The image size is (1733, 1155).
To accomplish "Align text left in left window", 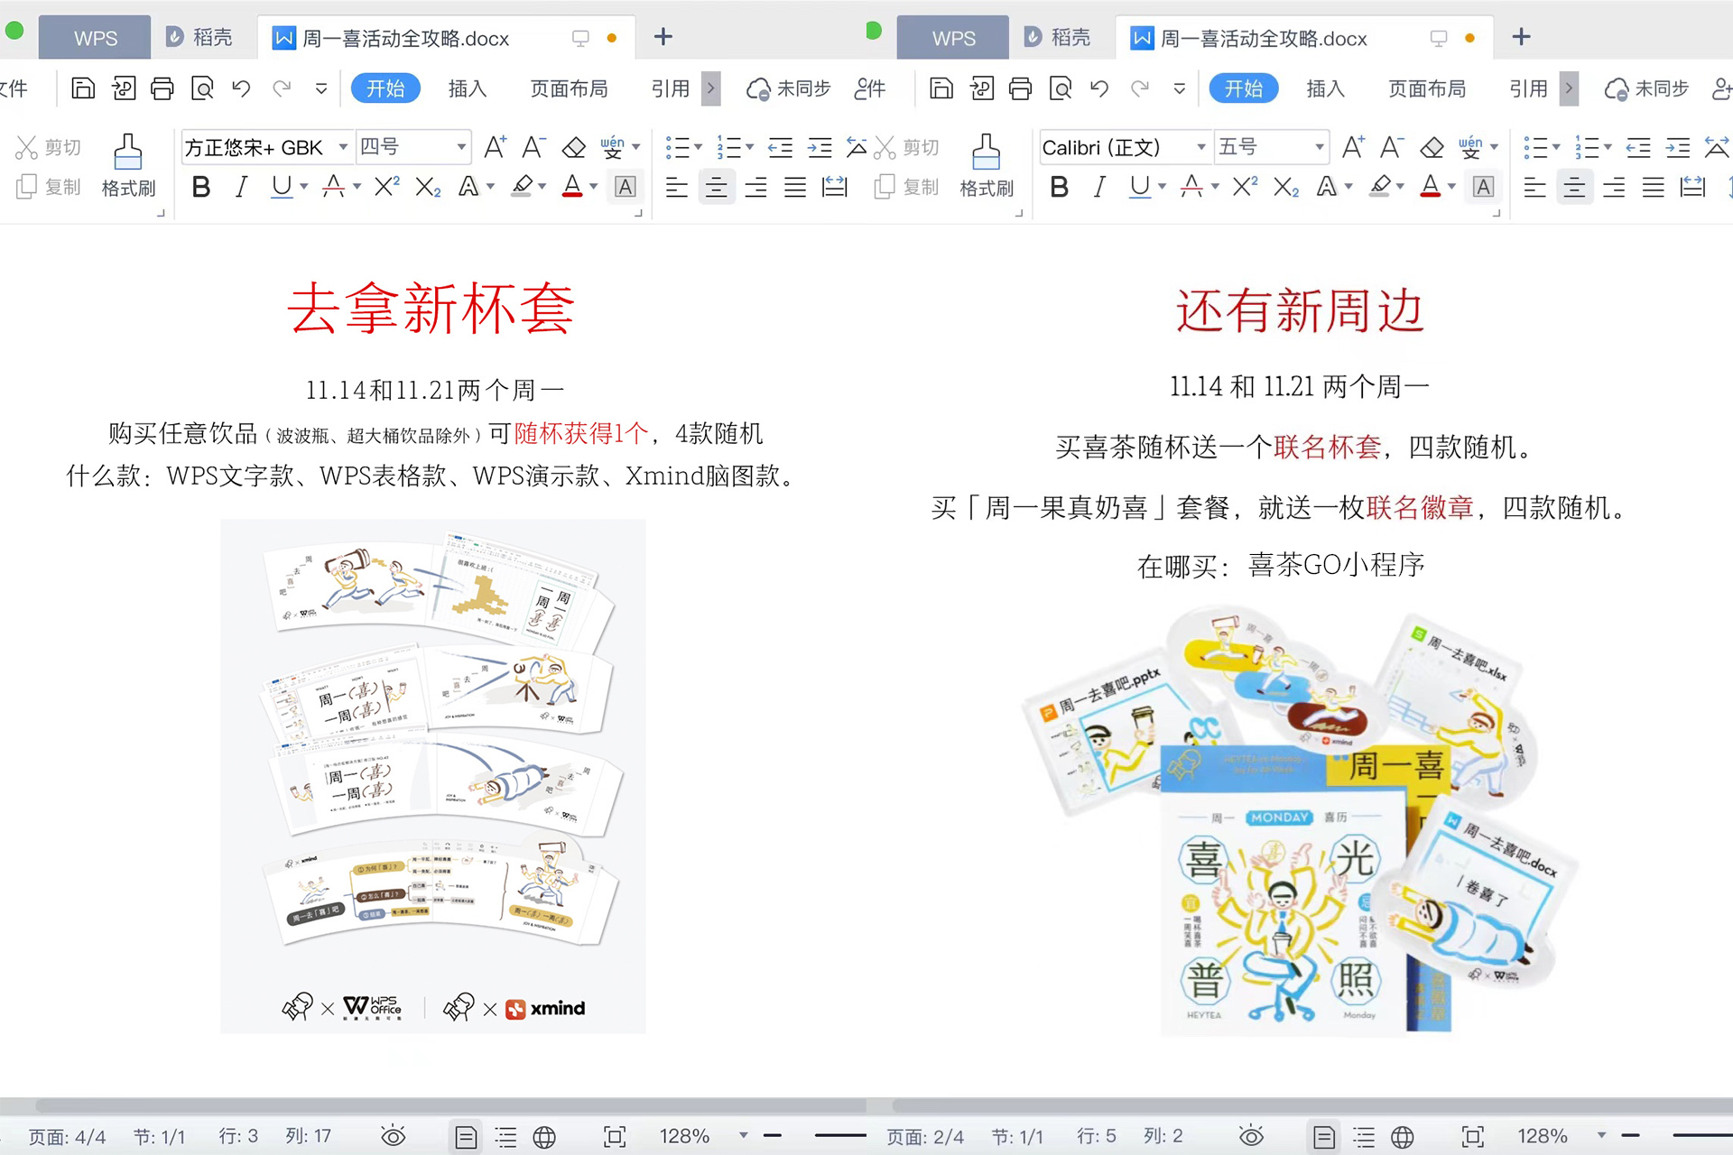I will point(676,187).
